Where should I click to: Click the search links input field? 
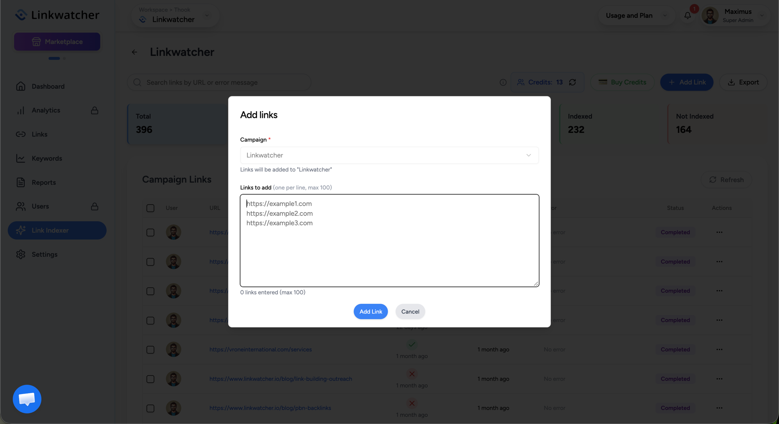pyautogui.click(x=219, y=82)
